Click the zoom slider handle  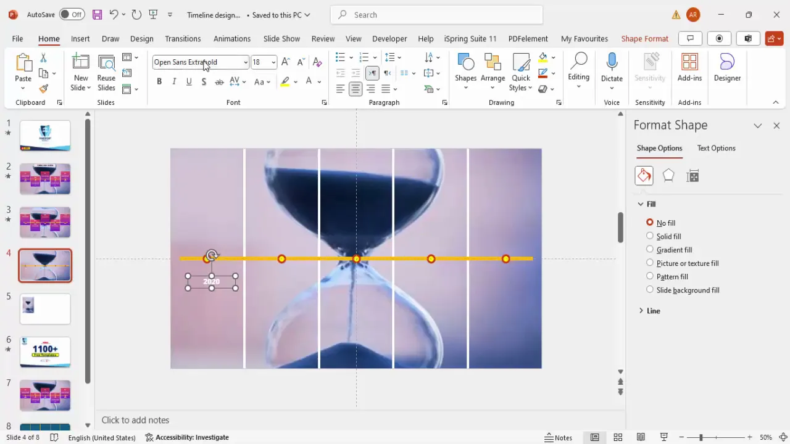[x=701, y=437]
